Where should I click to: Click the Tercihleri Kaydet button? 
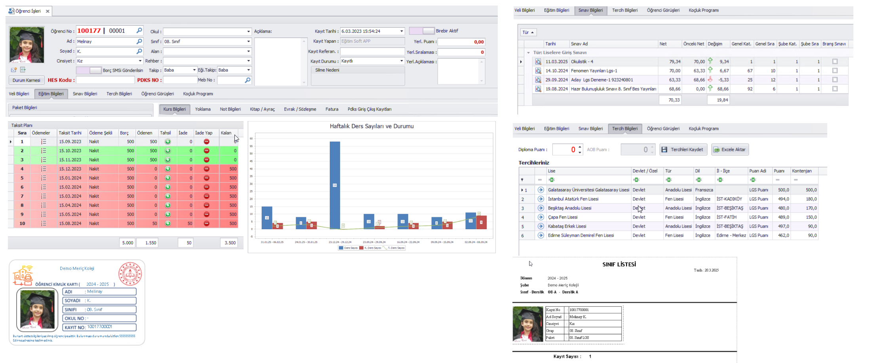click(683, 150)
